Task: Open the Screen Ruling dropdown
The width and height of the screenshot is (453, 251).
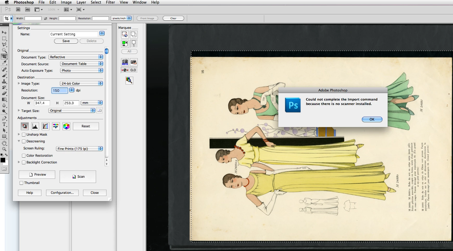Action: pyautogui.click(x=79, y=149)
